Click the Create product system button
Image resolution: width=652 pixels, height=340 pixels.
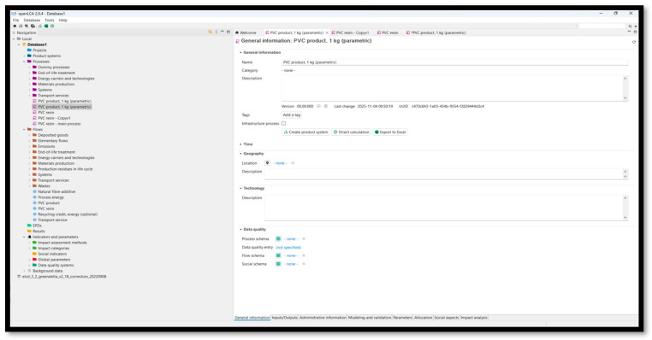[x=305, y=132]
